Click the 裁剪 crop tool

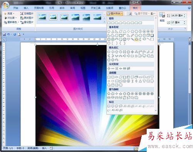[162, 17]
